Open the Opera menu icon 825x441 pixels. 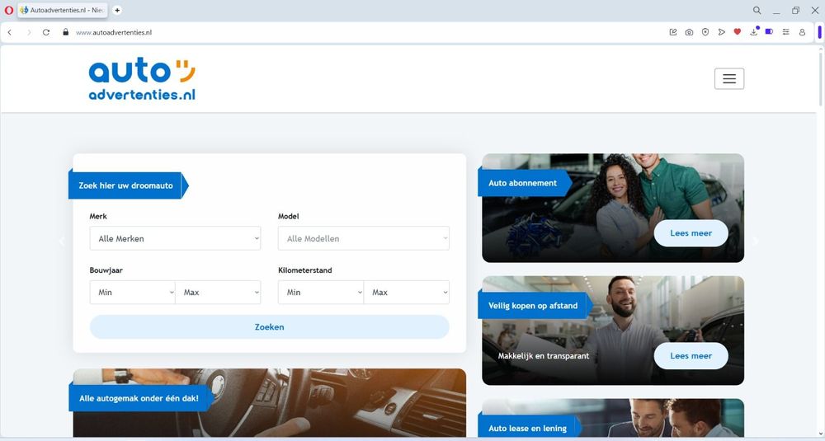(x=8, y=10)
